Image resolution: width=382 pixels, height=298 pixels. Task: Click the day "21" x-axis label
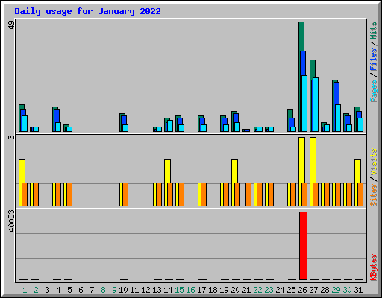(x=246, y=290)
